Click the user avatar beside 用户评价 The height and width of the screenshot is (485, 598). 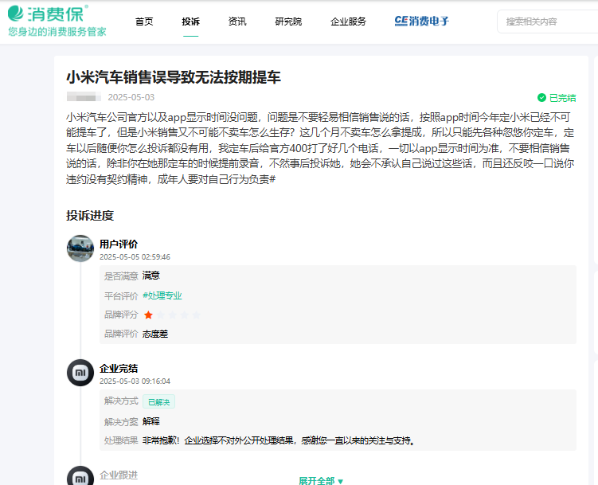click(x=80, y=248)
